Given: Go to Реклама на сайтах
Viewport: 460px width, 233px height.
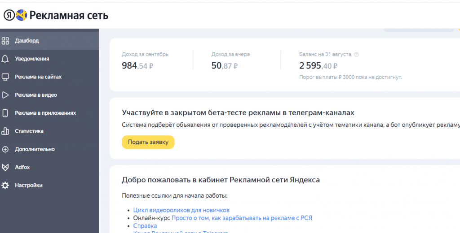Looking at the screenshot, I should [x=49, y=77].
